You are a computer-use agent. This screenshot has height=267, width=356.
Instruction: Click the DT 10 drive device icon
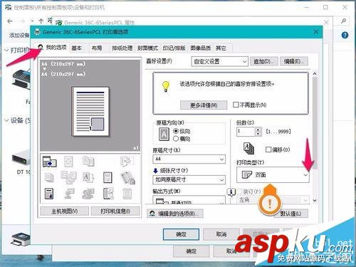pyautogui.click(x=22, y=158)
